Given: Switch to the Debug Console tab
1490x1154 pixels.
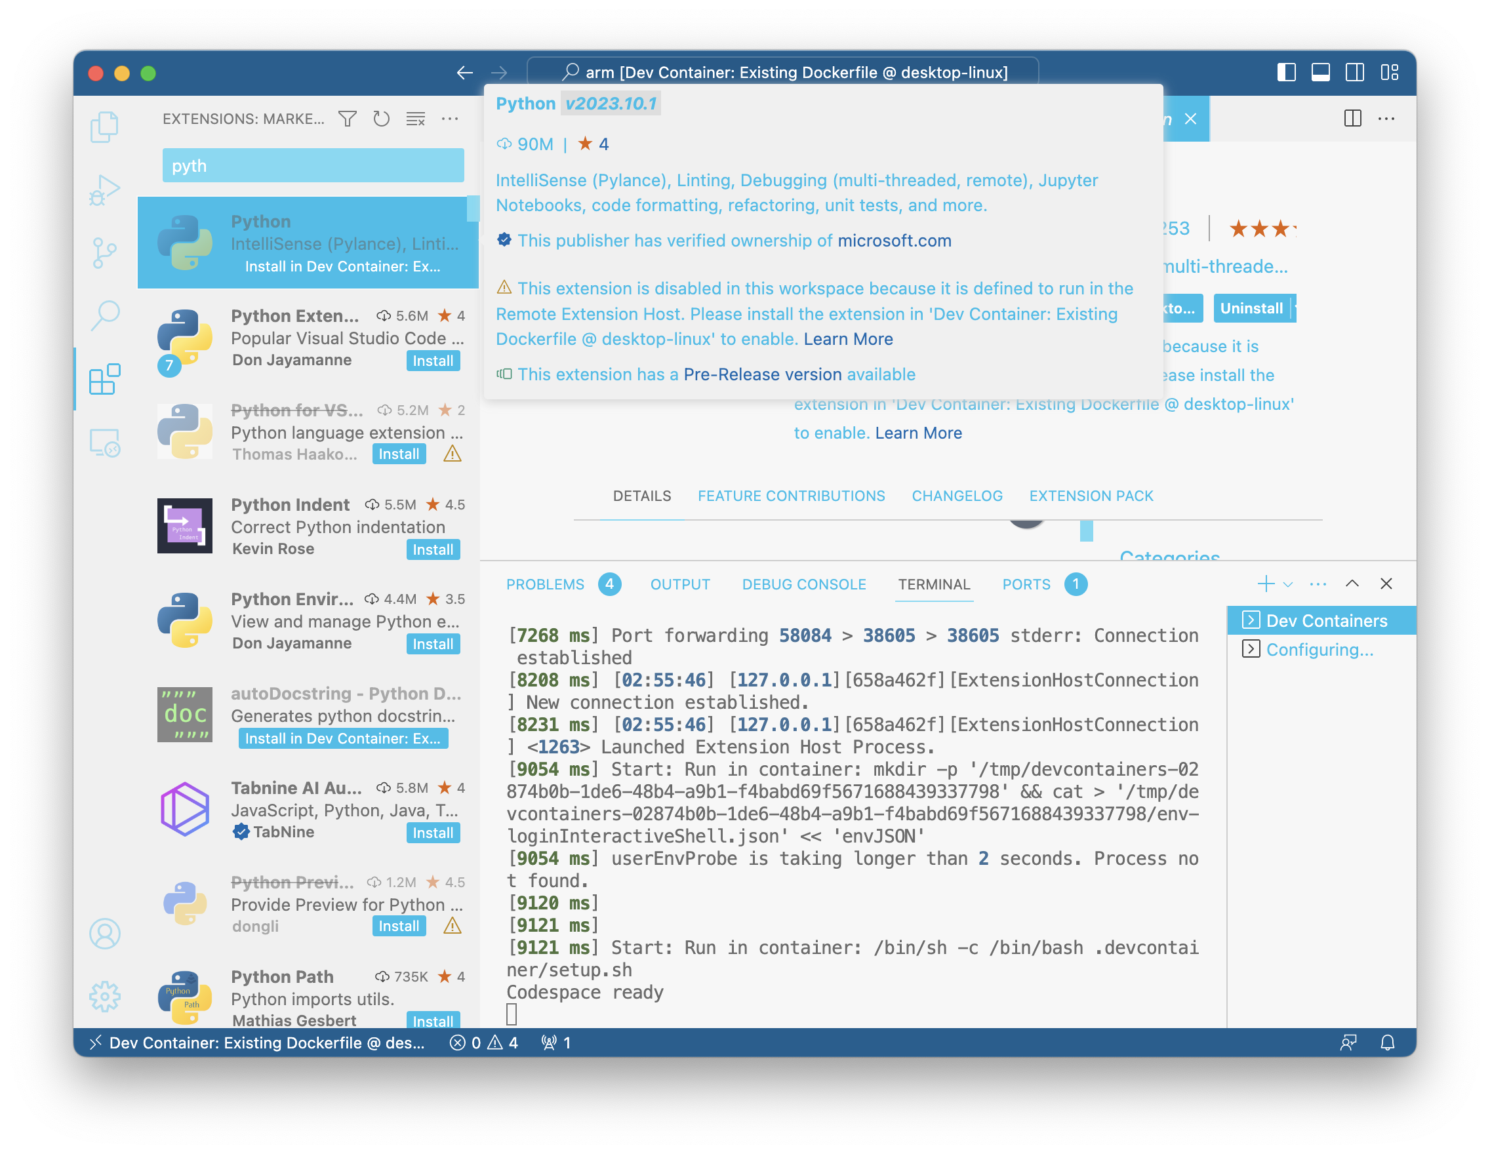Looking at the screenshot, I should [x=803, y=584].
